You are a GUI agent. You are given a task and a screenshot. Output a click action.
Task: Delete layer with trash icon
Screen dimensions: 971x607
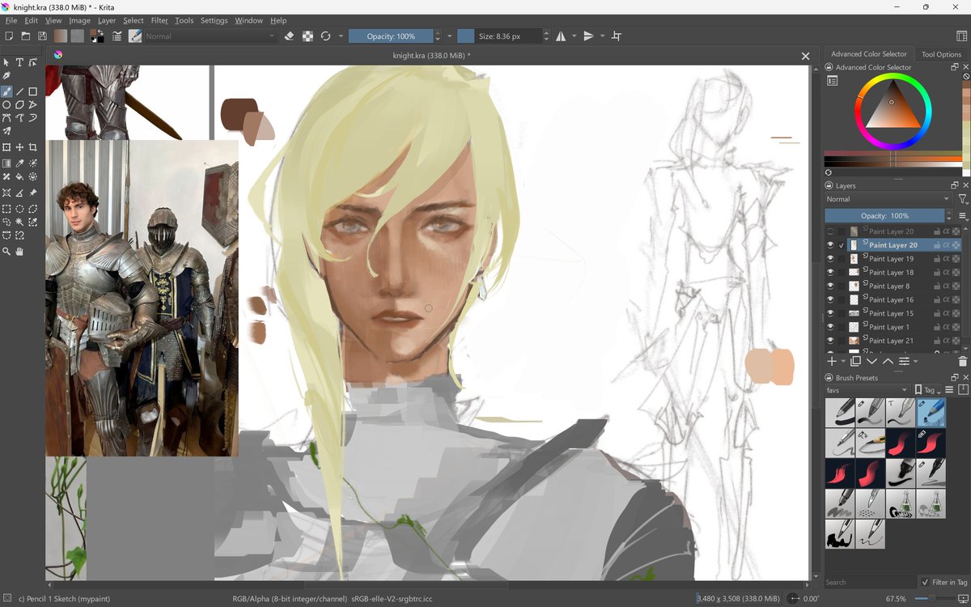pos(962,361)
